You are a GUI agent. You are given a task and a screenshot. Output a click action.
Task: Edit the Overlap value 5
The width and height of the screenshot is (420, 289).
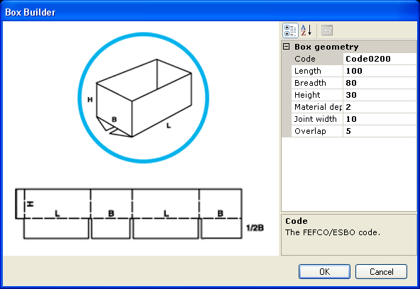coord(380,131)
